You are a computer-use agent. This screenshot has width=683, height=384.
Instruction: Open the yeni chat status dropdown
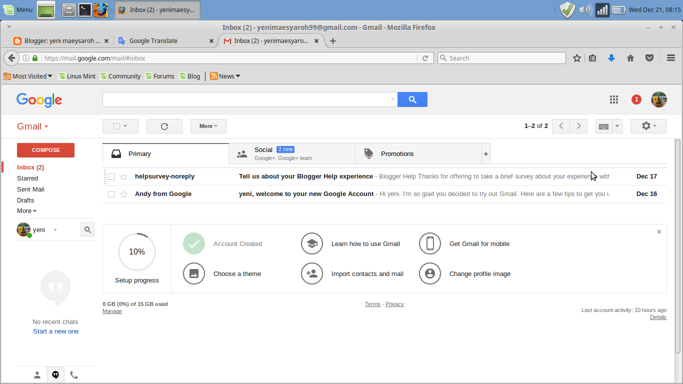tap(55, 230)
